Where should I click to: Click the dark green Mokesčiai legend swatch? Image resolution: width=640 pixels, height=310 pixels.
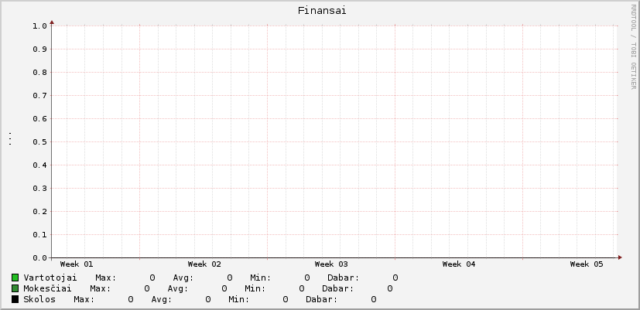coord(15,288)
